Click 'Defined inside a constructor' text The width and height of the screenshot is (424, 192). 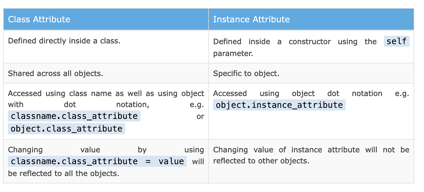point(272,42)
